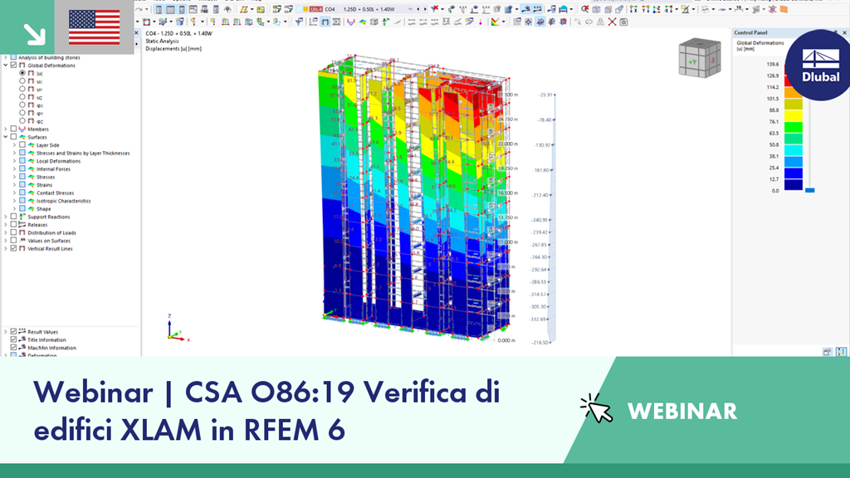850x478 pixels.
Task: Click the bottom-right control panel settings icon
Action: coord(828,352)
